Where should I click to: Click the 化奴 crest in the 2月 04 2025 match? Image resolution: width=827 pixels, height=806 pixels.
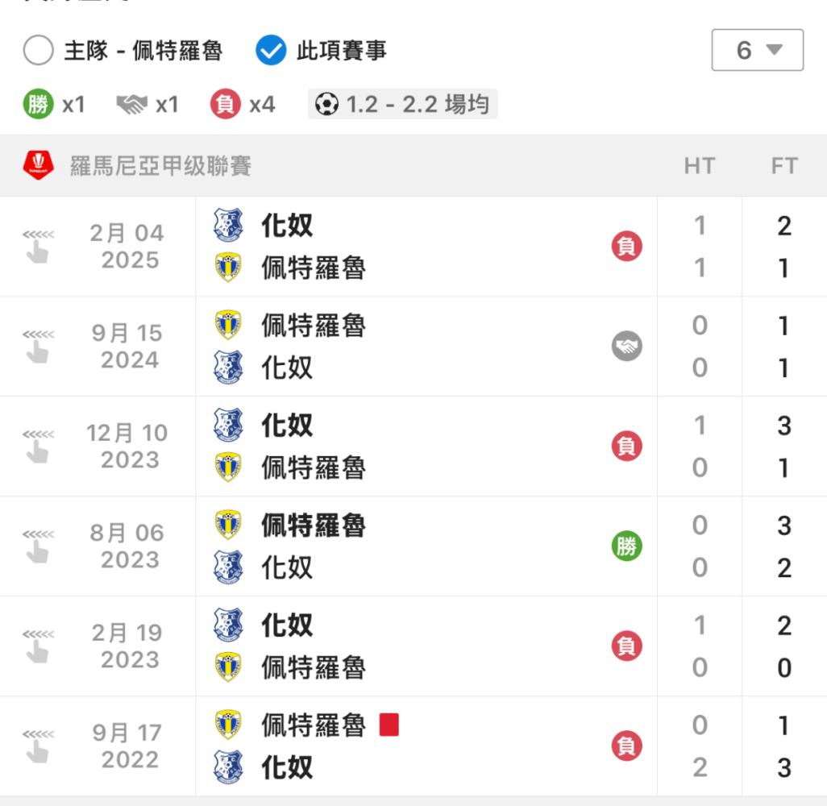tap(228, 225)
